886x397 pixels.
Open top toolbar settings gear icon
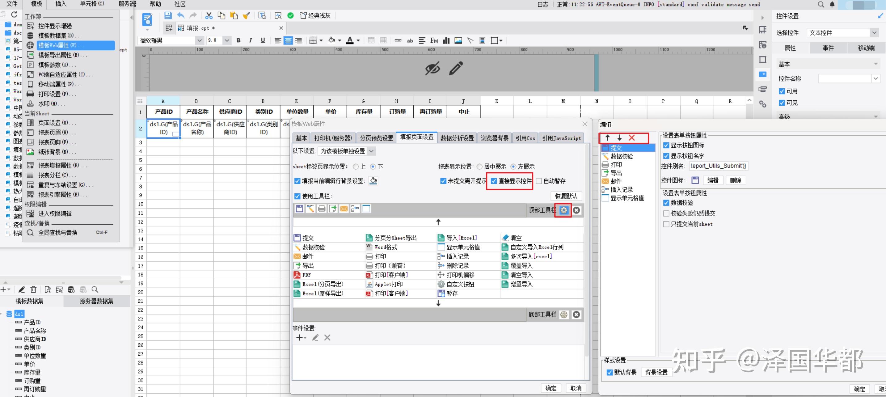[564, 210]
